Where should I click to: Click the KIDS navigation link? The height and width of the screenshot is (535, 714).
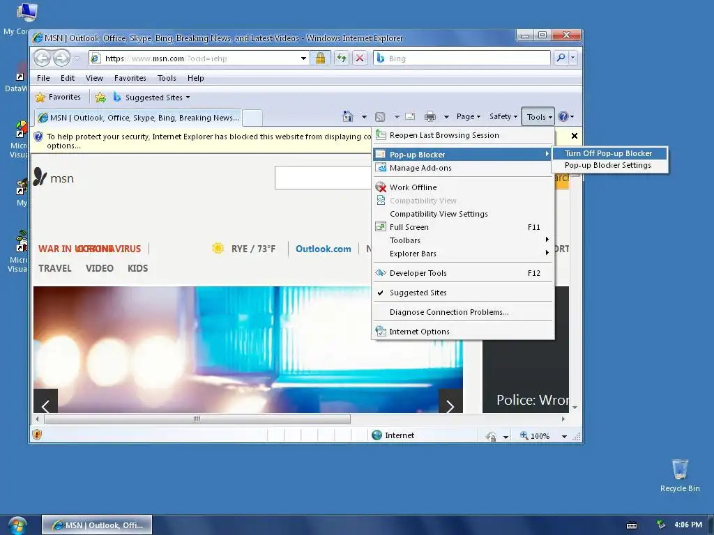(137, 268)
